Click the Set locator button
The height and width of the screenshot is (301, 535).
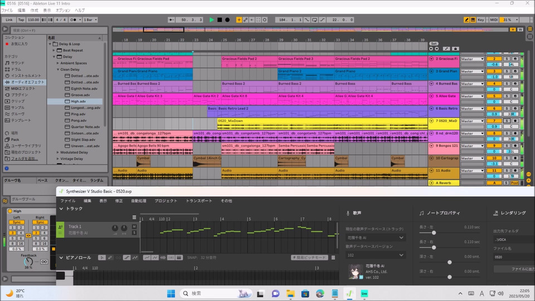point(434,43)
